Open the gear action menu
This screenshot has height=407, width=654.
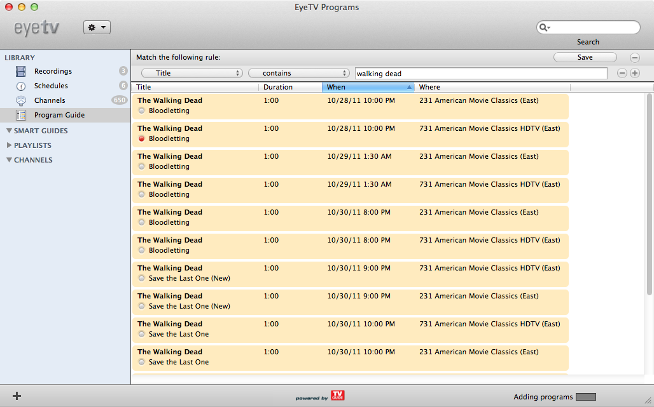tap(97, 27)
